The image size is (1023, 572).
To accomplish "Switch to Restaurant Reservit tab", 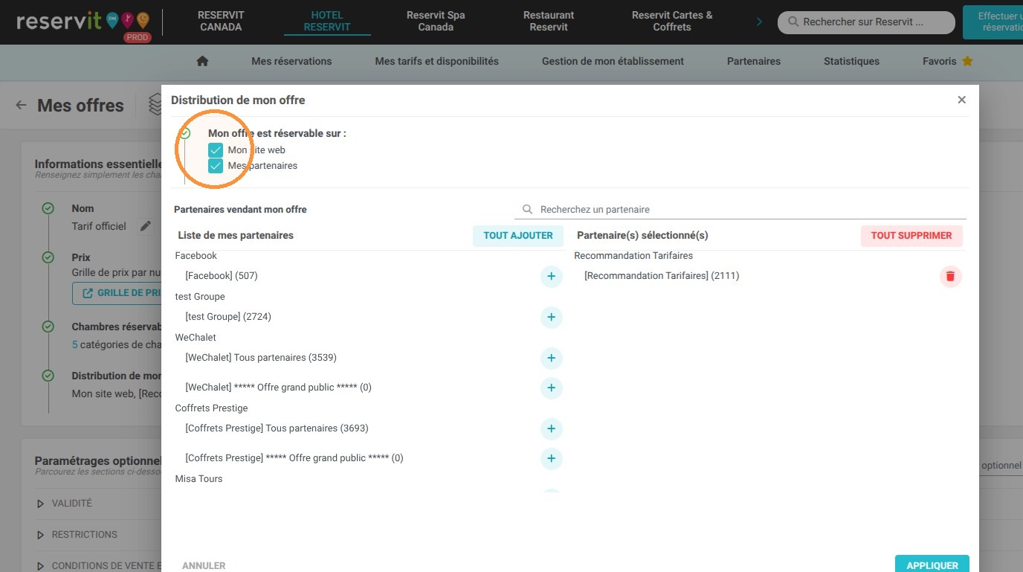I will coord(549,21).
